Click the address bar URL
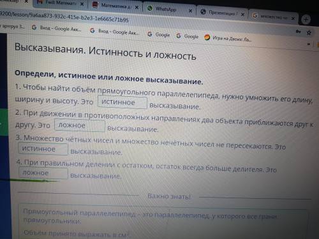This screenshot has width=319, height=239. (64, 17)
